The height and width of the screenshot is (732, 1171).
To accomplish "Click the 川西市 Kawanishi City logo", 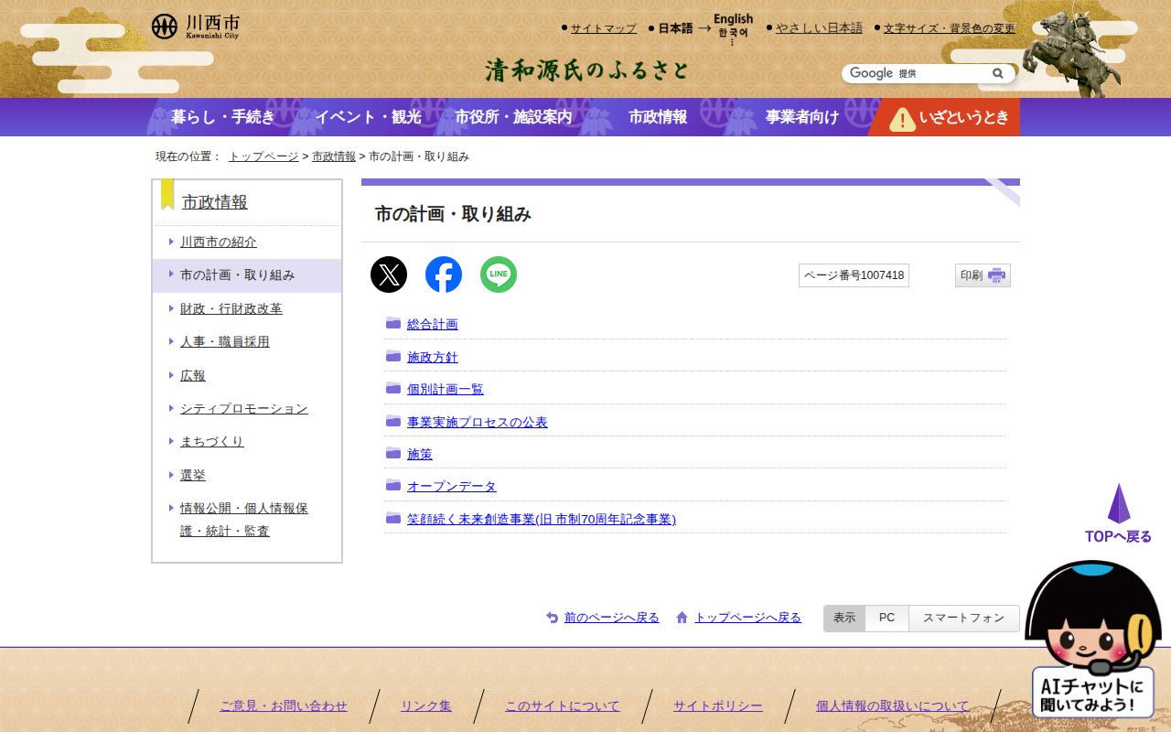I will pyautogui.click(x=196, y=27).
